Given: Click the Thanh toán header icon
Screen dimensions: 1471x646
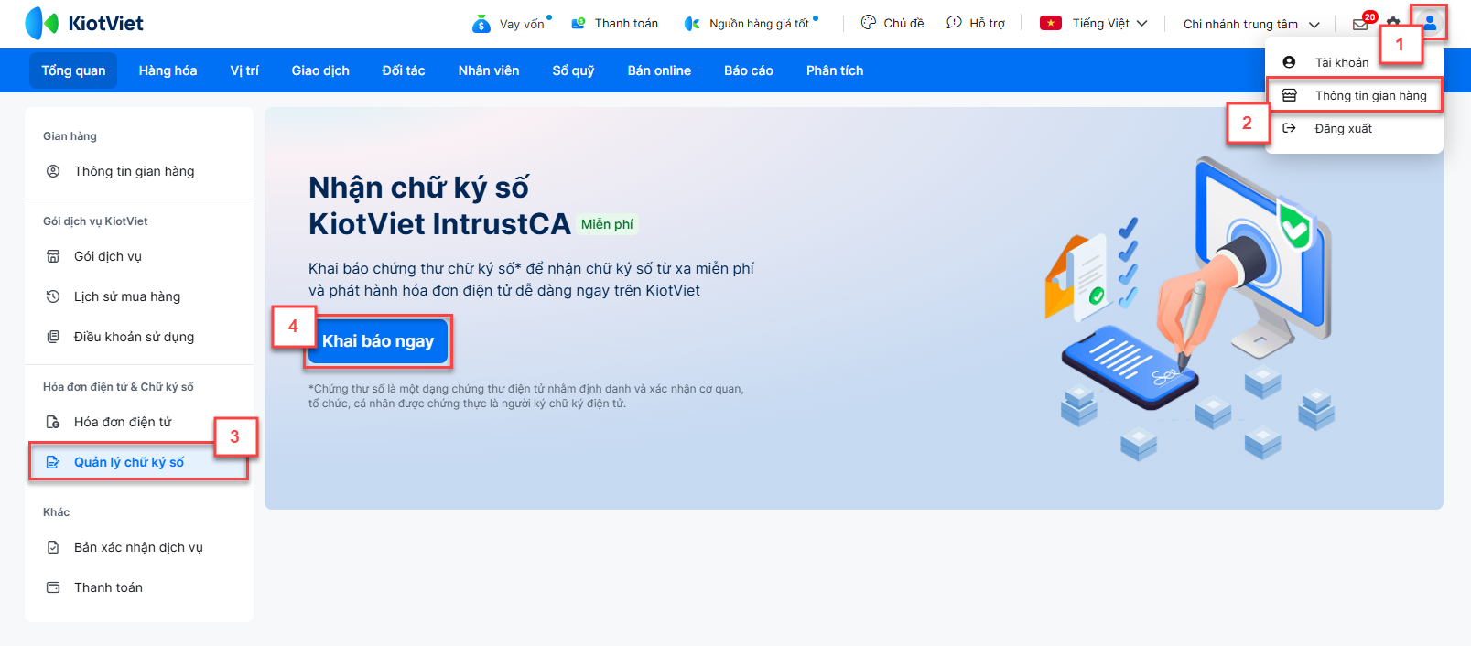Looking at the screenshot, I should (x=579, y=23).
